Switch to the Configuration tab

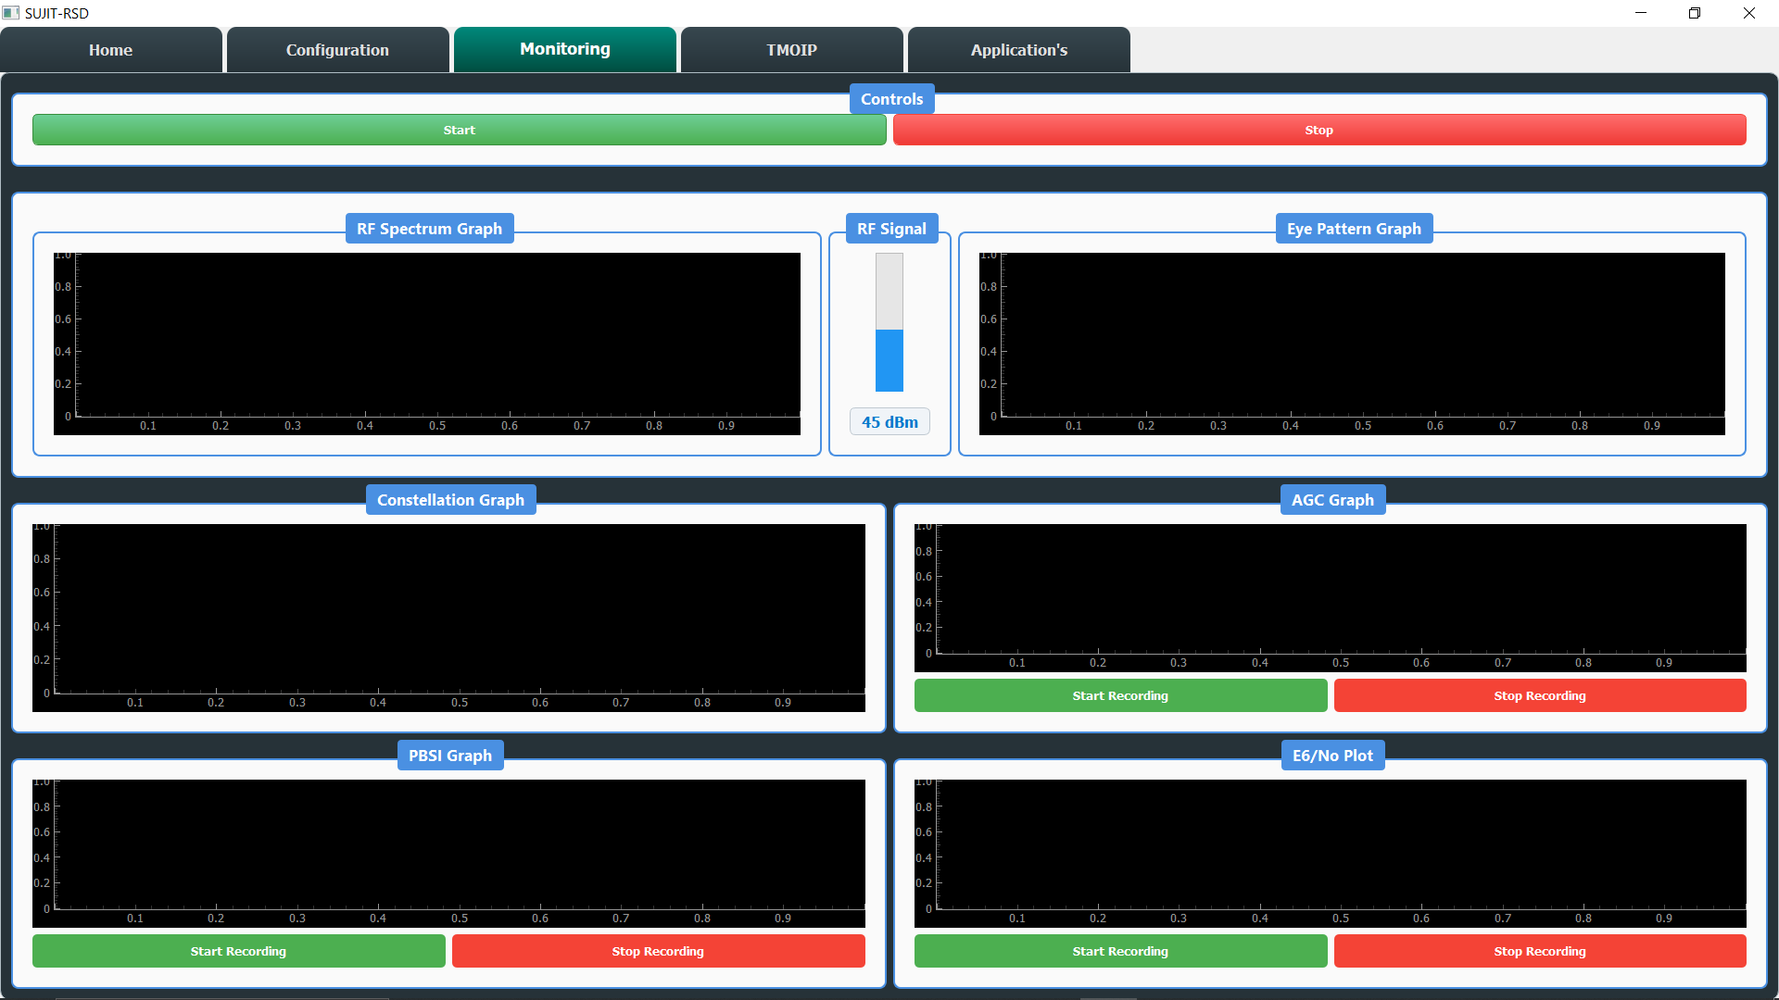[337, 50]
